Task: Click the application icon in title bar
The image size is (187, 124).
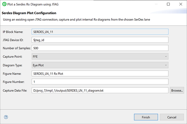Action: 4,4
